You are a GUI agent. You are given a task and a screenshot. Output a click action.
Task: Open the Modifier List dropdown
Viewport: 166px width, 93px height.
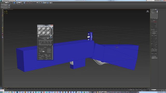154,12
